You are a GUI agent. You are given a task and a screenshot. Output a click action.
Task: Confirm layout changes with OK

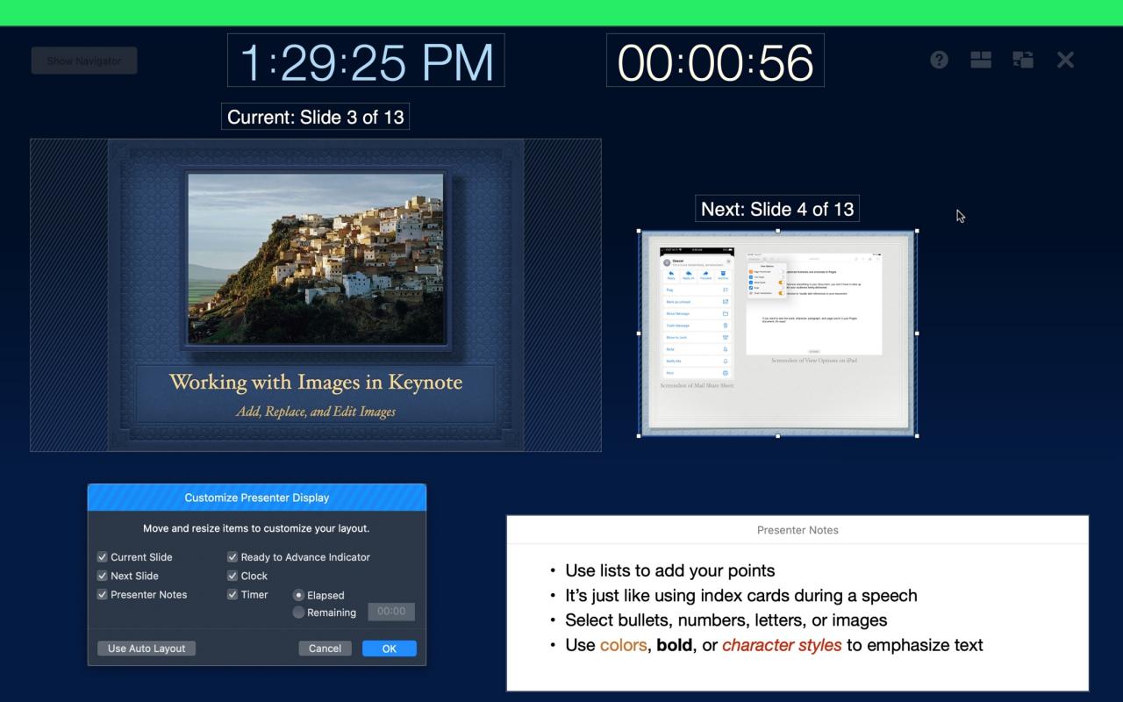tap(389, 648)
